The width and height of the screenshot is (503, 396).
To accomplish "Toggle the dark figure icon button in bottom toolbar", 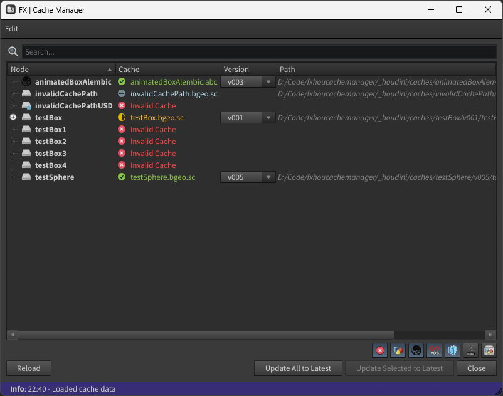I will [x=470, y=350].
